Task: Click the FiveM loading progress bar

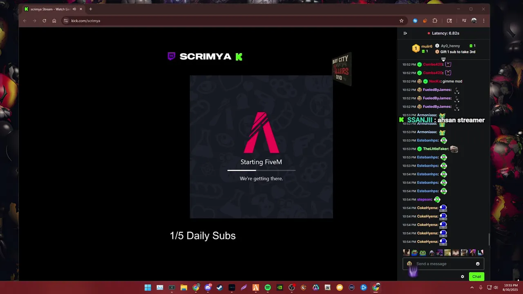Action: 261,170
